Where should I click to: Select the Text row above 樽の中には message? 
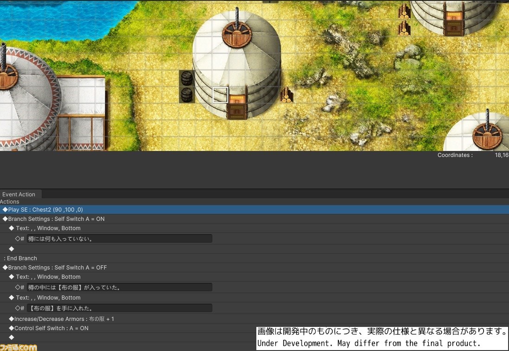[x=254, y=277]
